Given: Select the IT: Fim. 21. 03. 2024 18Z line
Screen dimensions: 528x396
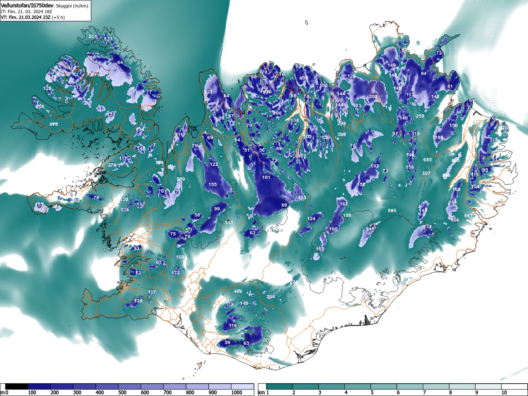Looking at the screenshot, I should [26, 12].
